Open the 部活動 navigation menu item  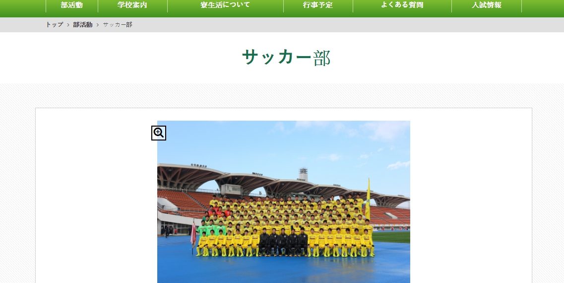pos(72,5)
